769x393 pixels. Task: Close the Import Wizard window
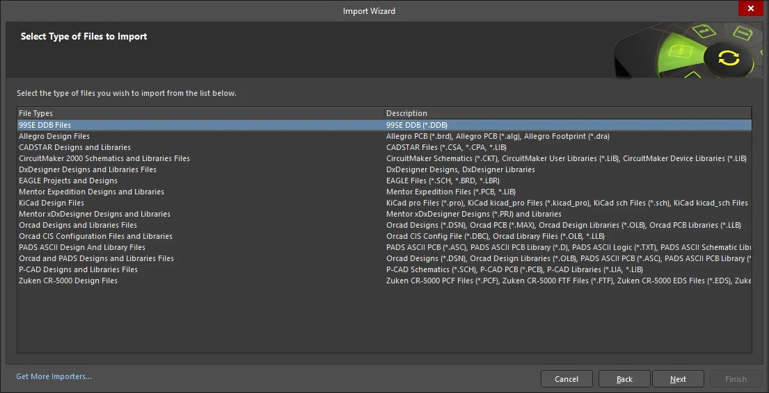[x=750, y=8]
